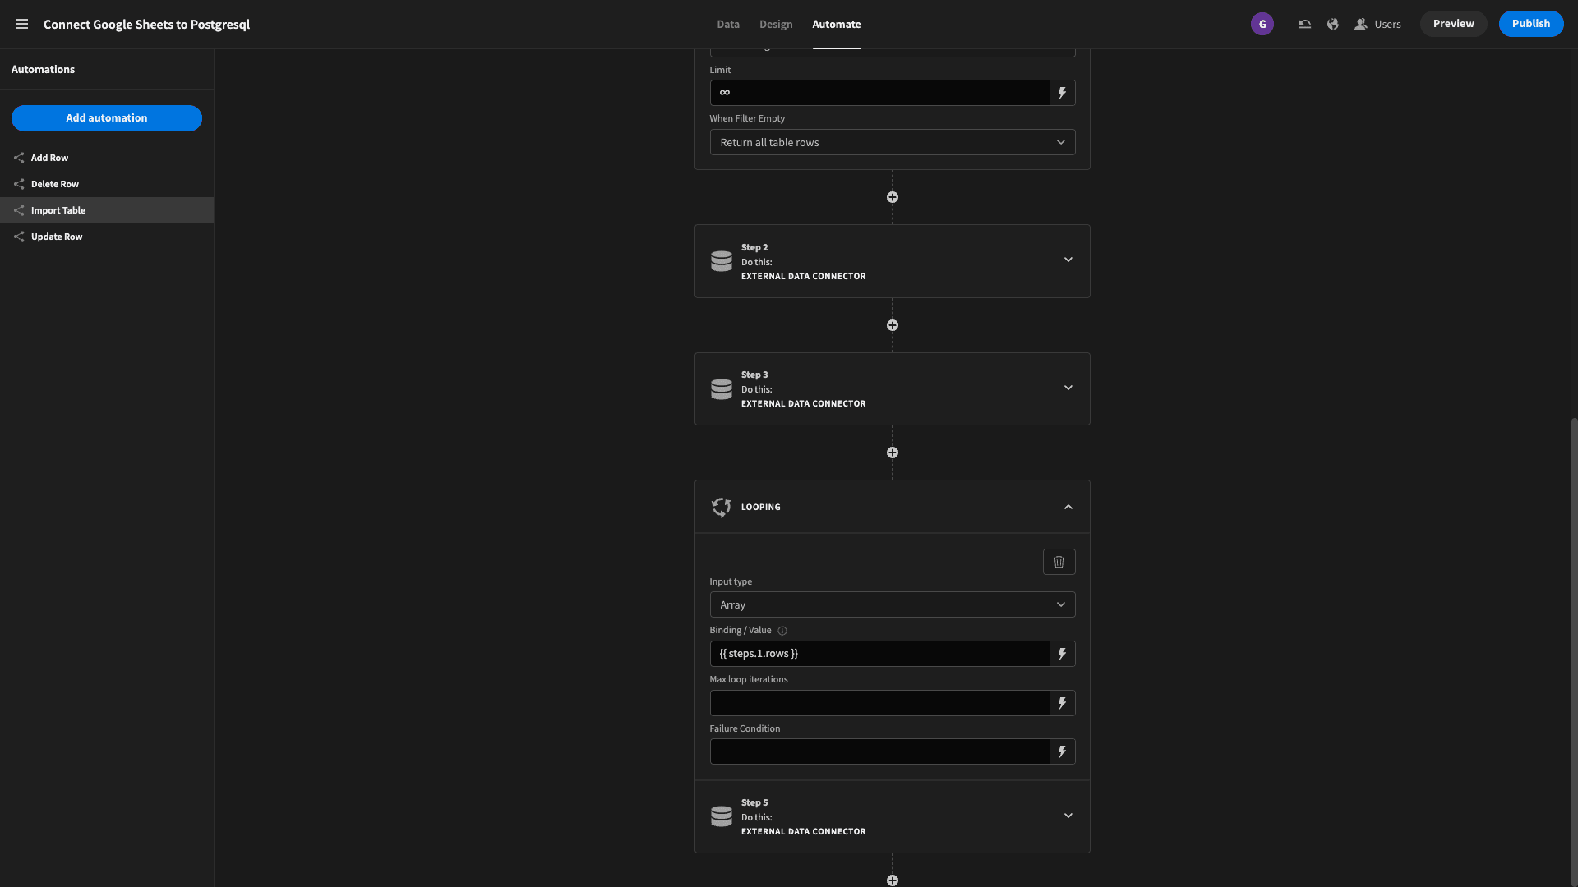1578x887 pixels.
Task: Collapse the Looping step chevron
Action: [1068, 506]
